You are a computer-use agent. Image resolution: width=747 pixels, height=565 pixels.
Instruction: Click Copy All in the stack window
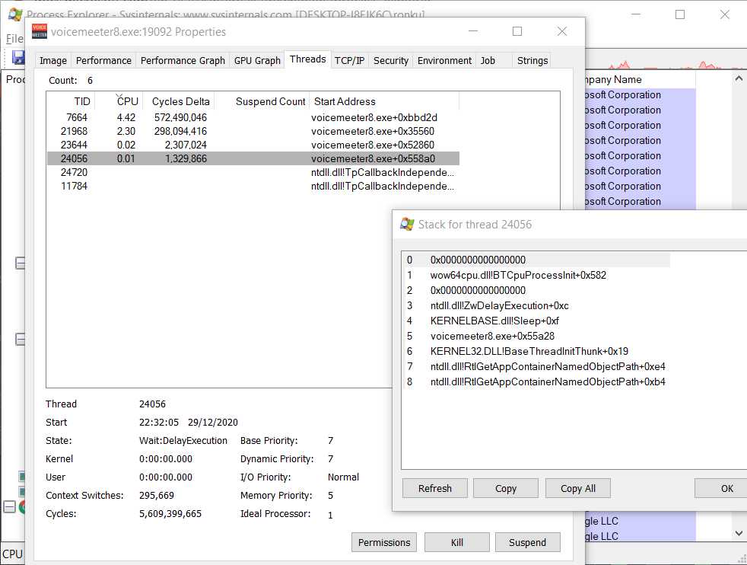coord(577,488)
